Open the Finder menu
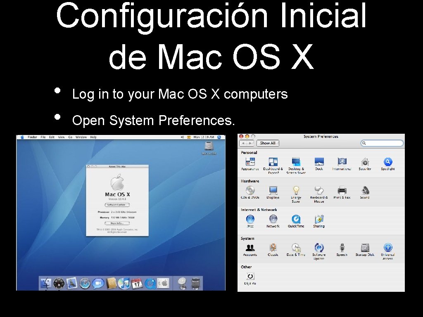 coord(32,137)
